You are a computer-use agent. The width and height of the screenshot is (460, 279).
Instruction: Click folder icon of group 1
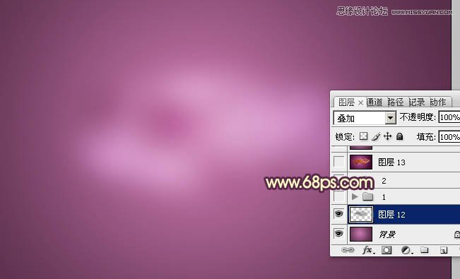coord(367,196)
